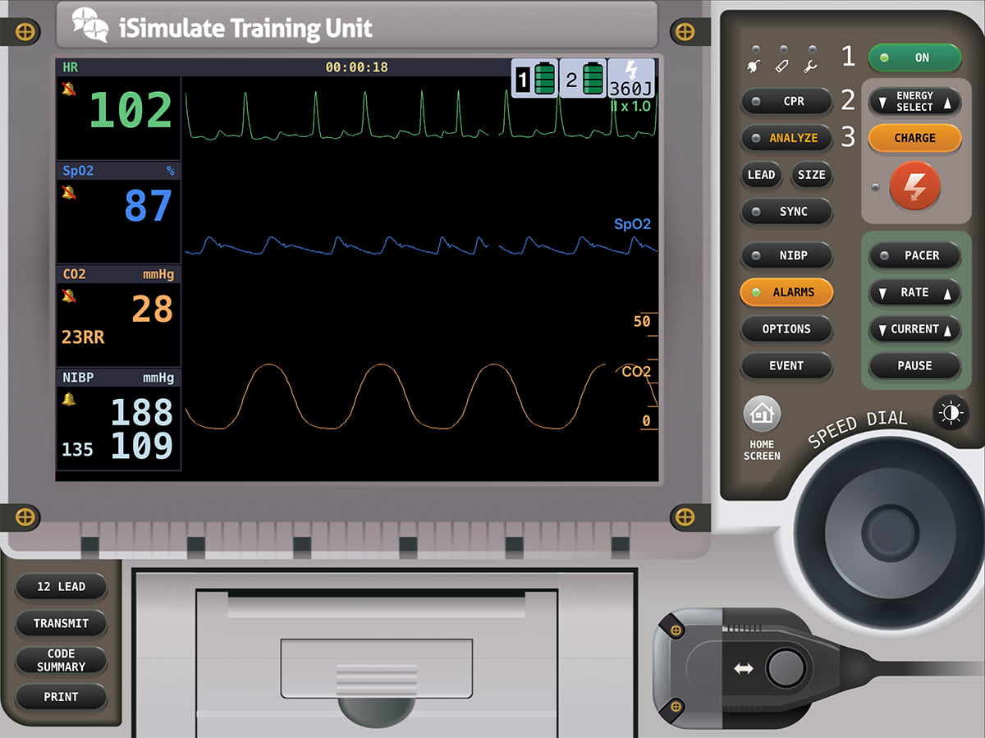Open the OPTIONS menu button
This screenshot has height=738, width=985.
pos(786,329)
